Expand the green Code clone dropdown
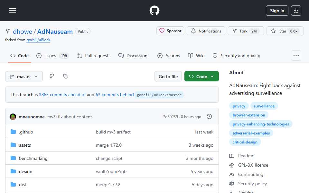The width and height of the screenshot is (309, 193). [x=201, y=77]
